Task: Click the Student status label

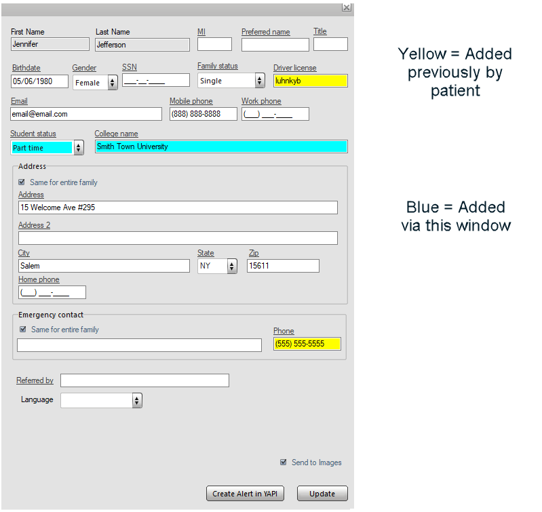Action: coord(33,134)
